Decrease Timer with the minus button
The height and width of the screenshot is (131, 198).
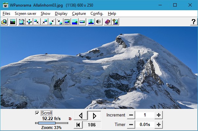131,125
